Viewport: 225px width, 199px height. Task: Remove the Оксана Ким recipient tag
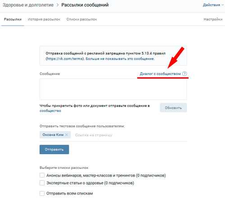pos(67,135)
